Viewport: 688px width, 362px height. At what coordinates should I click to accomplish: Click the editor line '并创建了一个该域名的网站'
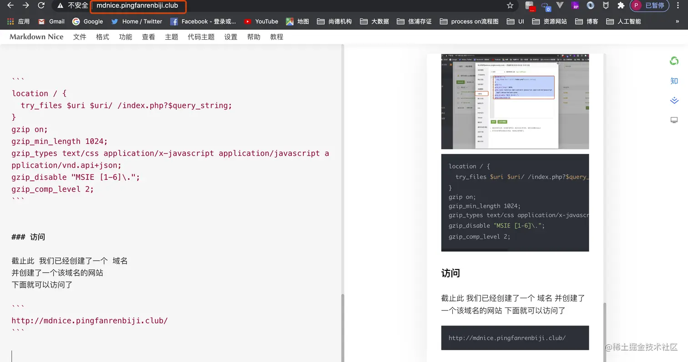tap(57, 273)
